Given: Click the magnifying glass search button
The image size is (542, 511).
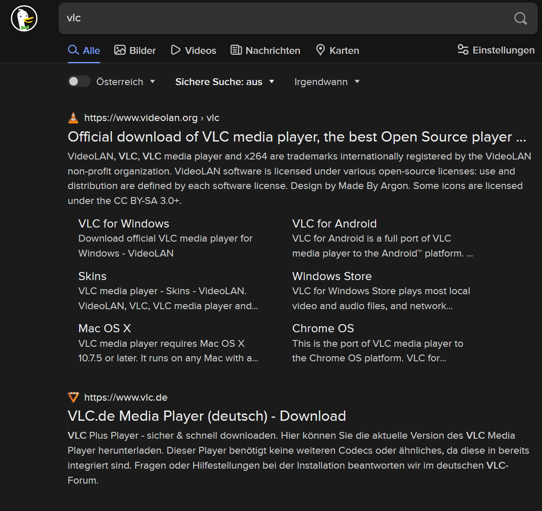Looking at the screenshot, I should [520, 18].
